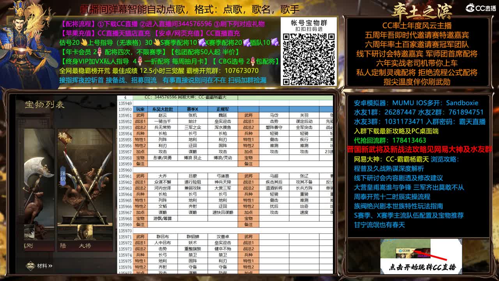Select cell containing 长兵方阵
The image size is (499, 281).
pos(304,188)
